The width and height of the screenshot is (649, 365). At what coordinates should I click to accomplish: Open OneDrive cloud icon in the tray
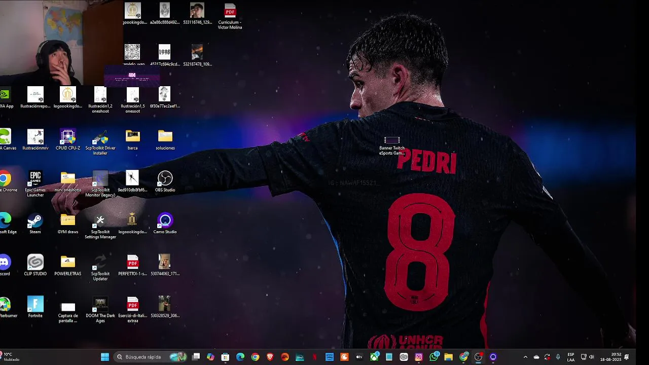point(536,357)
